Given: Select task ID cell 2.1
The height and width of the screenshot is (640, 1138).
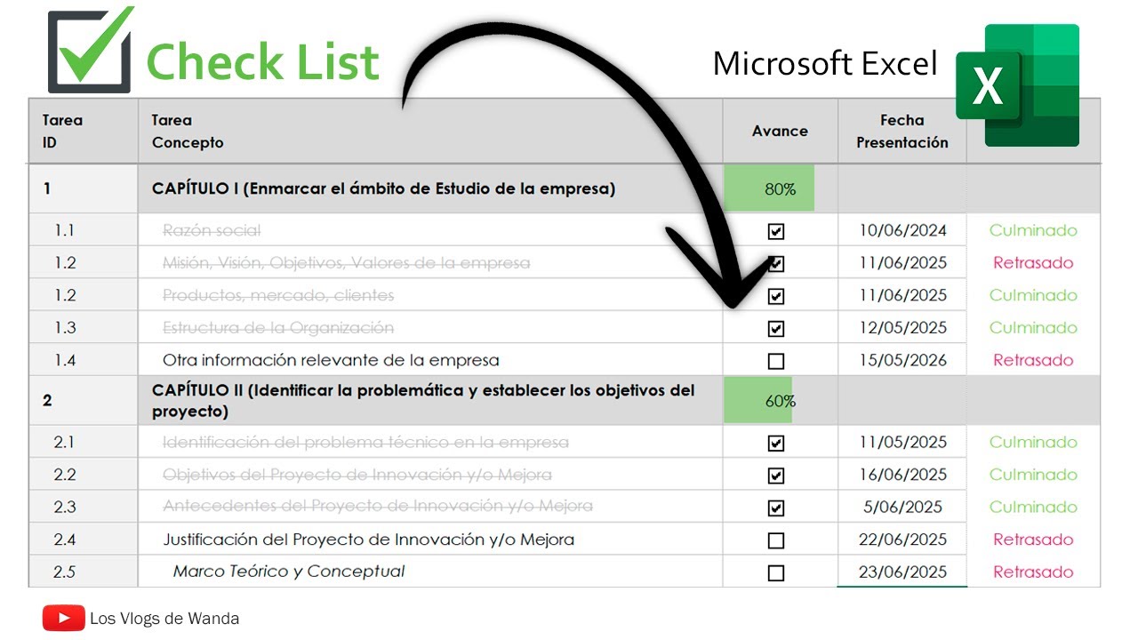Looking at the screenshot, I should (x=83, y=442).
